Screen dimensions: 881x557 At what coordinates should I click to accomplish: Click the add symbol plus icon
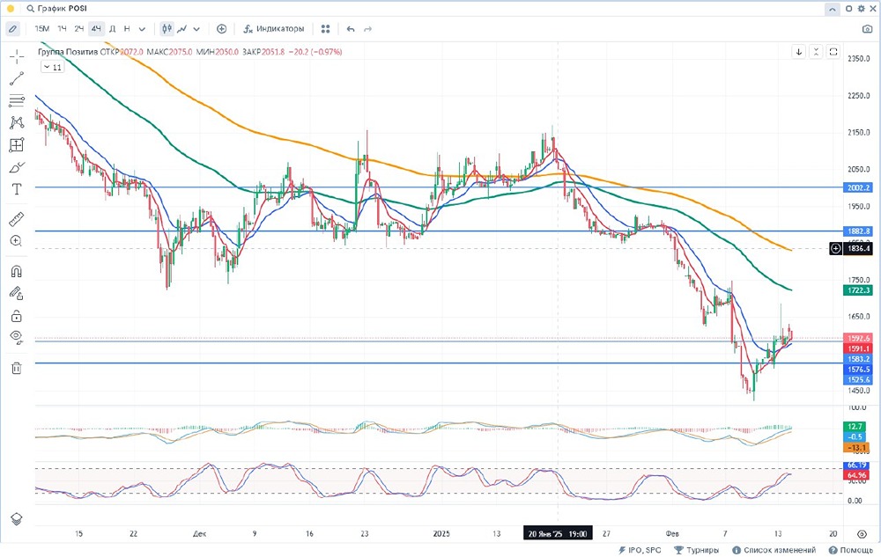pyautogui.click(x=221, y=29)
